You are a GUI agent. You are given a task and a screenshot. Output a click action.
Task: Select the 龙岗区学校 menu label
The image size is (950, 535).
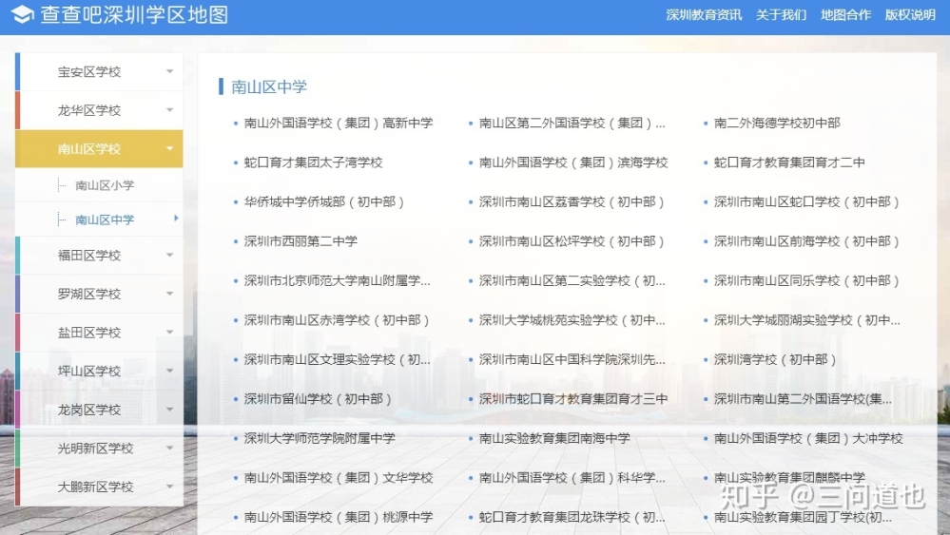pos(89,410)
